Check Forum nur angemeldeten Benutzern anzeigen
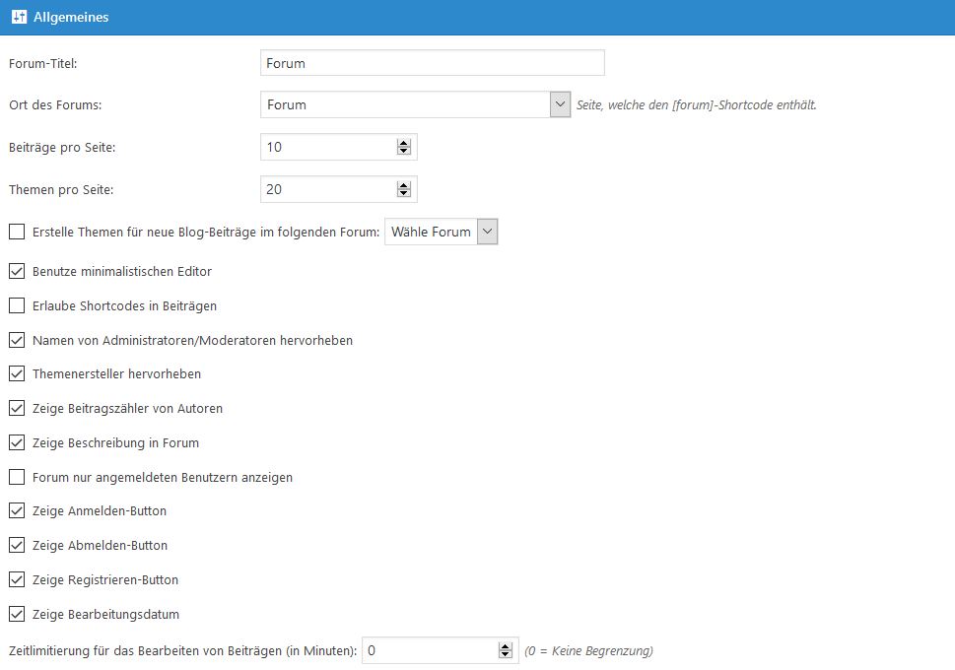The width and height of the screenshot is (955, 670). pos(17,477)
